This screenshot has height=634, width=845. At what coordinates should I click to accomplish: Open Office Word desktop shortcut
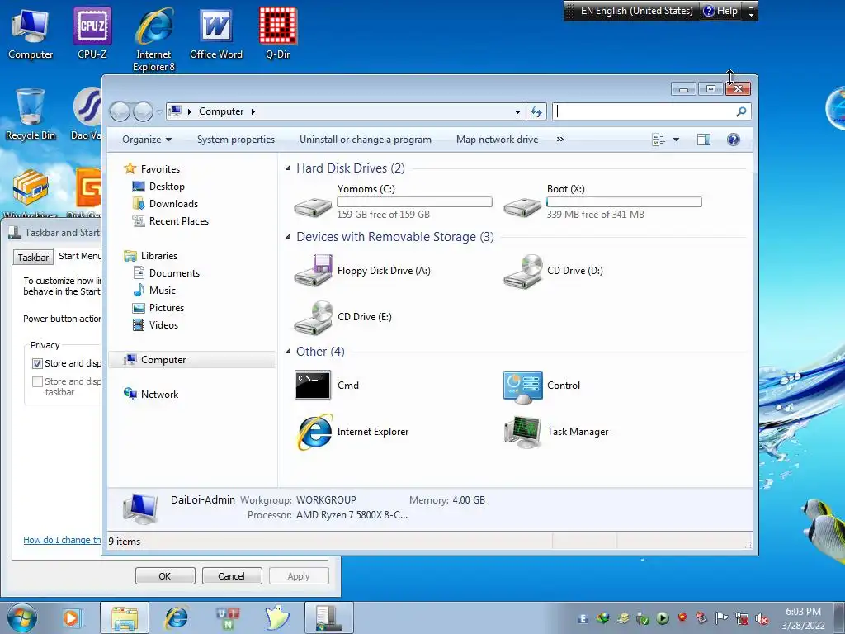(x=216, y=33)
